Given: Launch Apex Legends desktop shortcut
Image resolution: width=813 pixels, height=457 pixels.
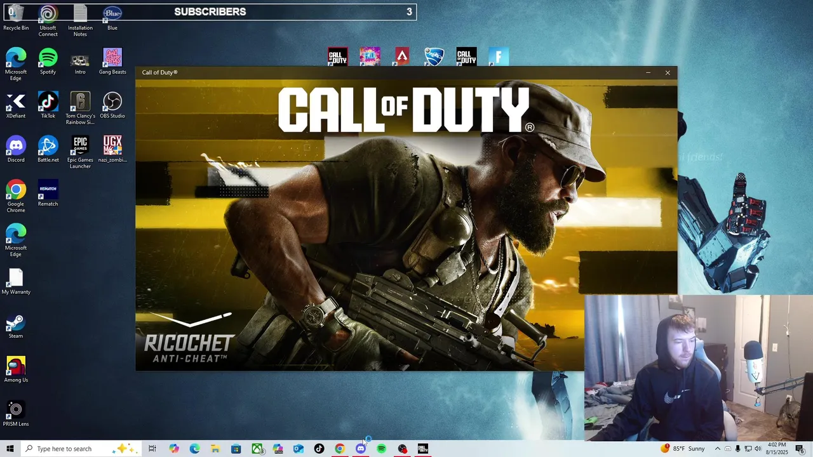Looking at the screenshot, I should coord(402,56).
